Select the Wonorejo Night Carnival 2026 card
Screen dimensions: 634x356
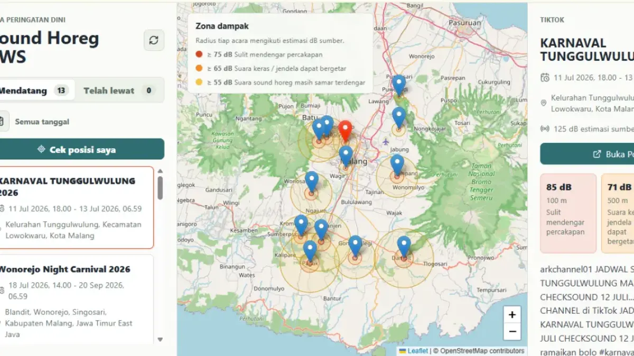pyautogui.click(x=77, y=300)
